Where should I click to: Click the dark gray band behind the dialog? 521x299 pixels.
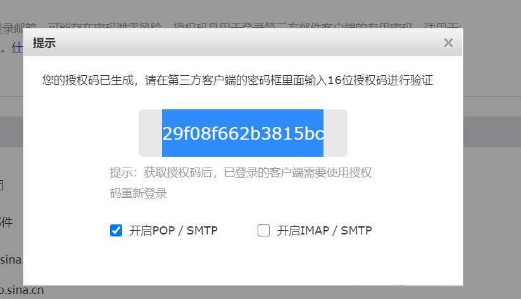[x=492, y=131]
